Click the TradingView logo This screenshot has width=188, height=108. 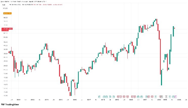click(3, 104)
